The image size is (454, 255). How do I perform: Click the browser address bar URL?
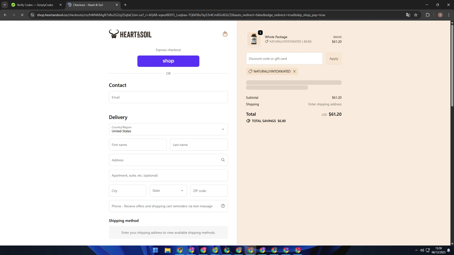(181, 15)
